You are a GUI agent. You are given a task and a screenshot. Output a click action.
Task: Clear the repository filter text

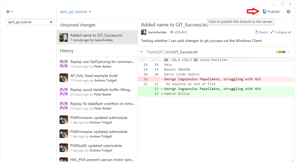tap(51, 22)
